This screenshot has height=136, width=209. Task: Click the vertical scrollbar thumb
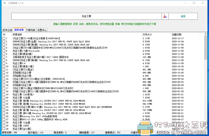(x=205, y=48)
